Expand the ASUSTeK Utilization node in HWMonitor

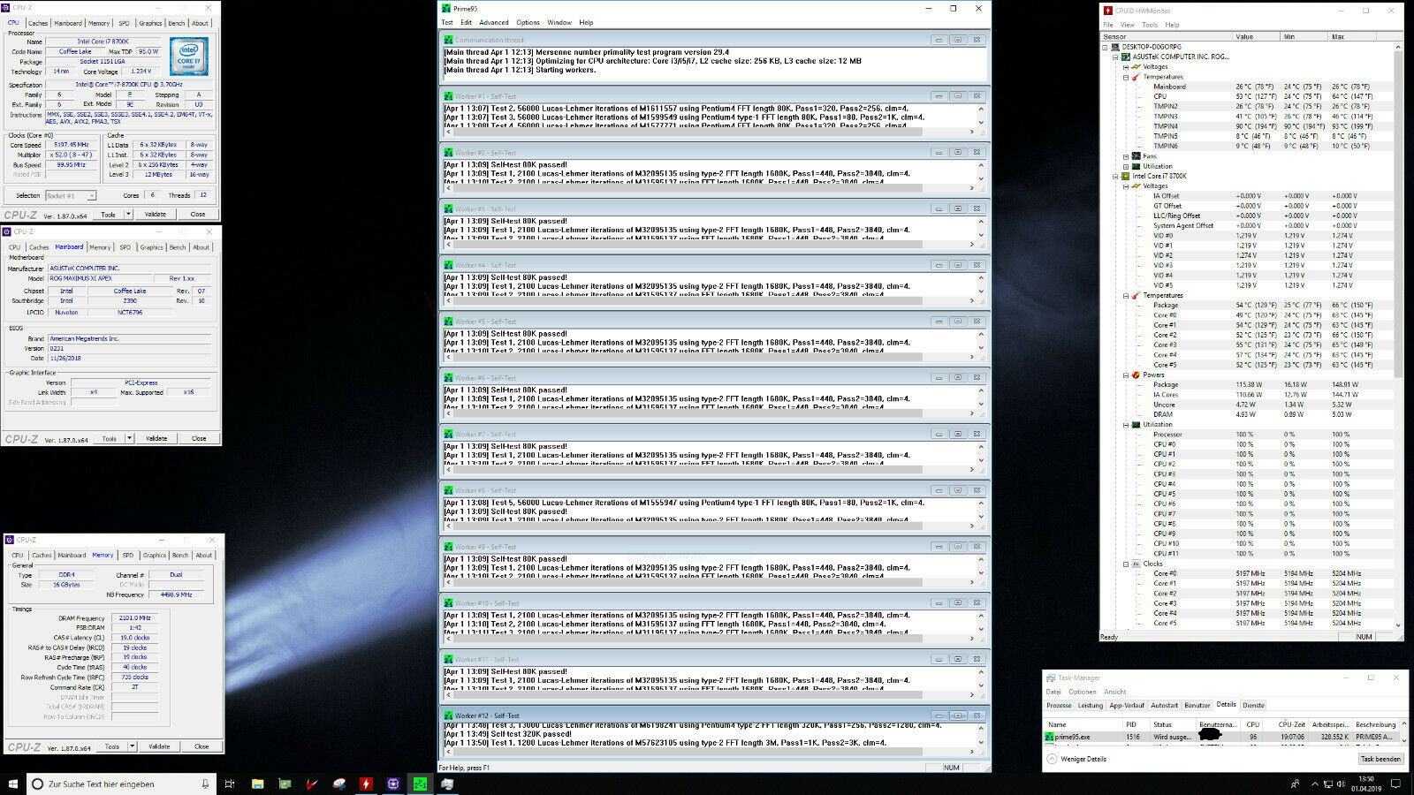pos(1125,166)
